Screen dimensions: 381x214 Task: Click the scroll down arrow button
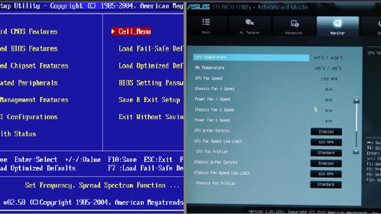[356, 151]
